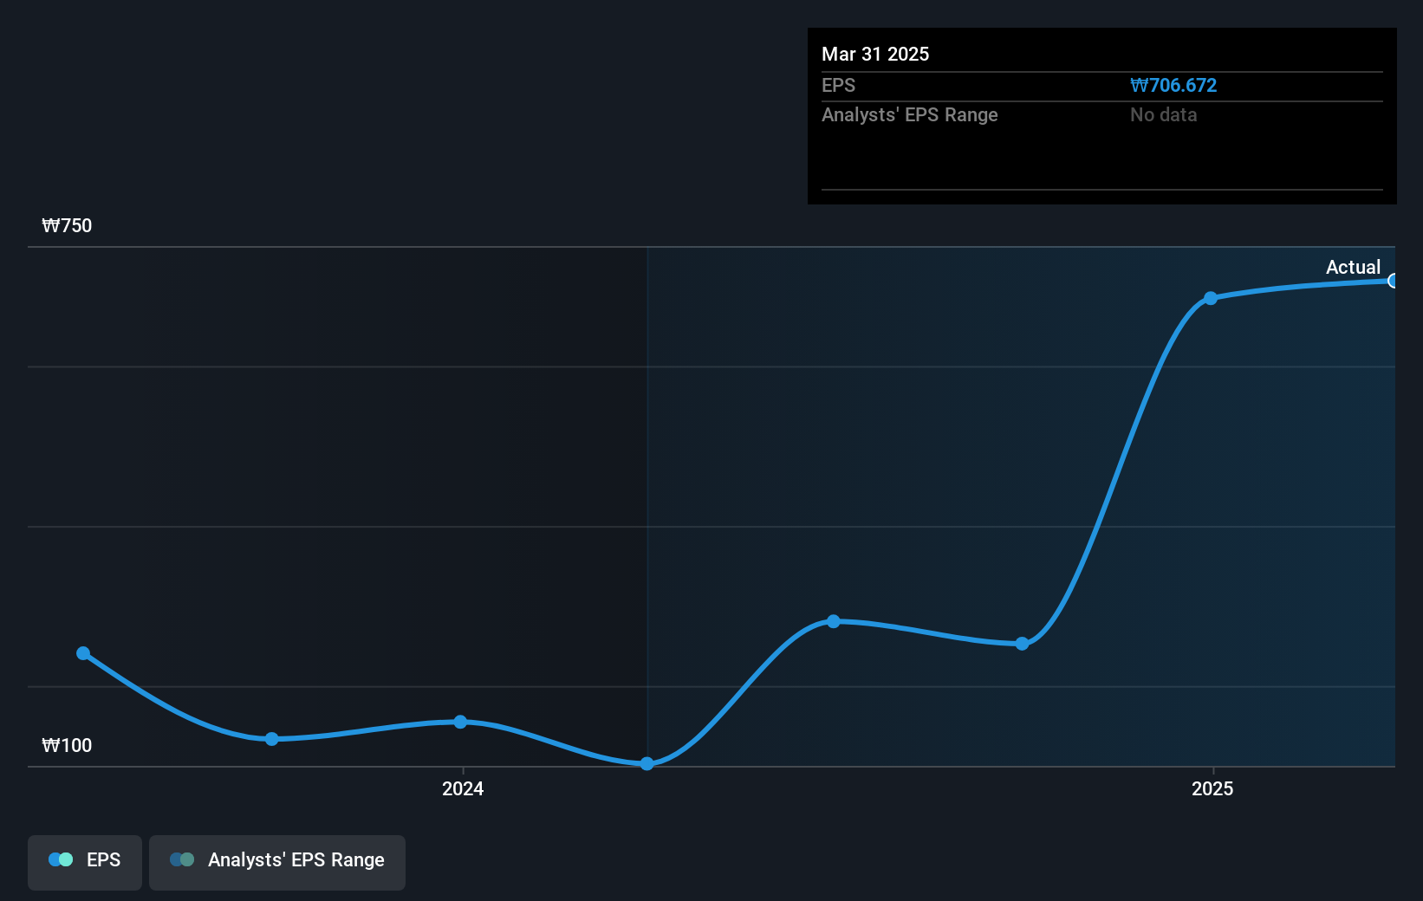Select the first EPS data point at left edge

click(x=83, y=653)
